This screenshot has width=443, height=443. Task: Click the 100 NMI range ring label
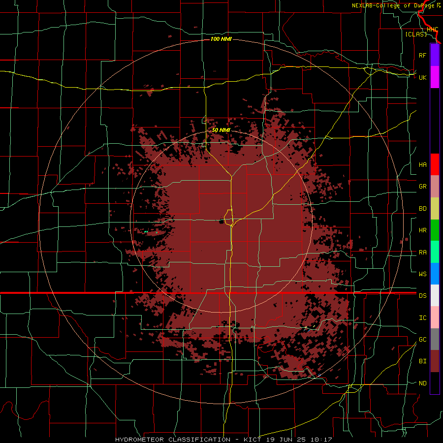pos(221,39)
